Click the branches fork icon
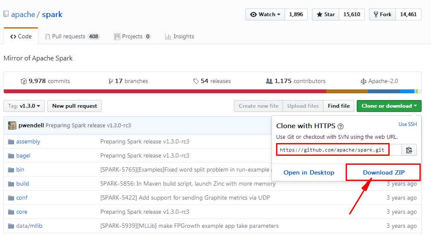This screenshot has height=235, width=431. point(111,81)
